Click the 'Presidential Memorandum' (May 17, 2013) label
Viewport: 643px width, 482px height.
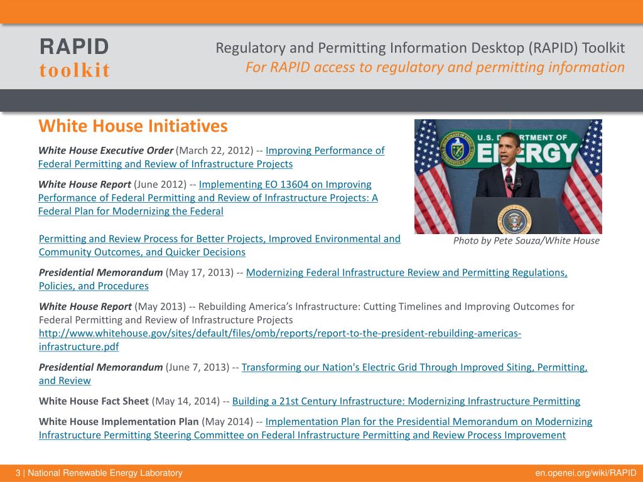click(x=100, y=272)
